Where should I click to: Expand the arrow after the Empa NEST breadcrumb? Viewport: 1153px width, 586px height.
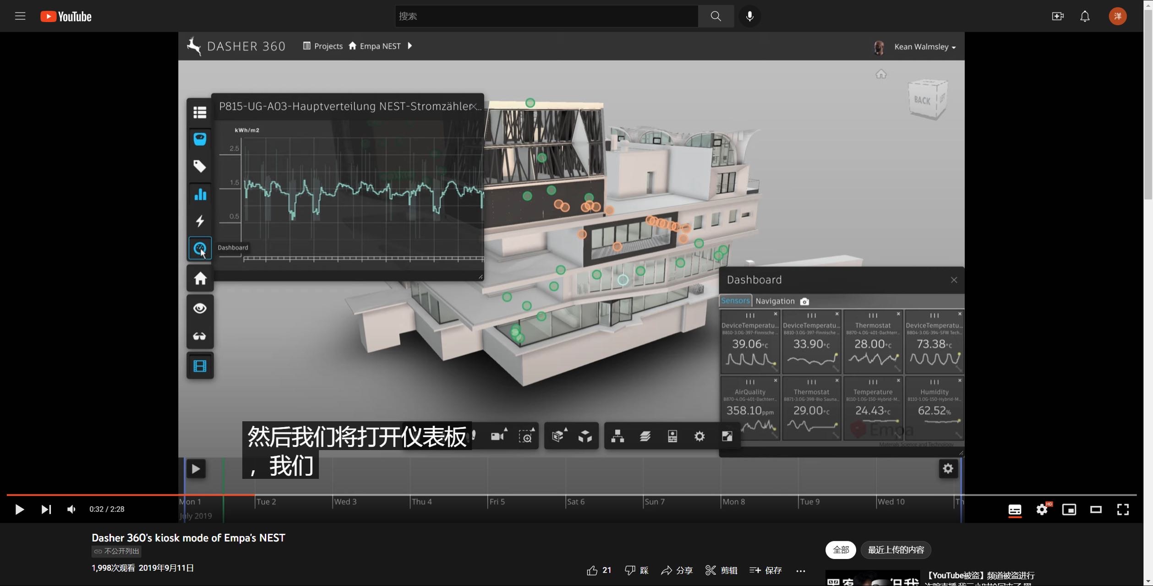pos(410,46)
